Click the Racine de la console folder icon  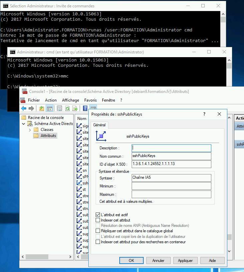(x=24, y=118)
